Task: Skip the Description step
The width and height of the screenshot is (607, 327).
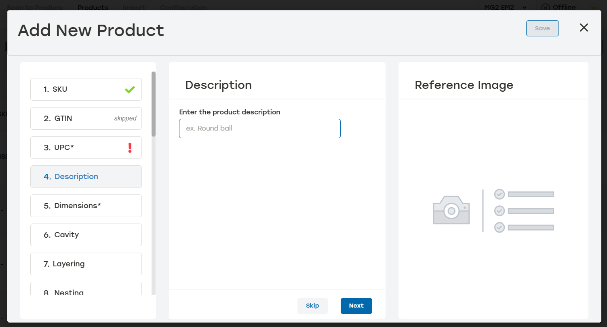Action: coord(312,306)
